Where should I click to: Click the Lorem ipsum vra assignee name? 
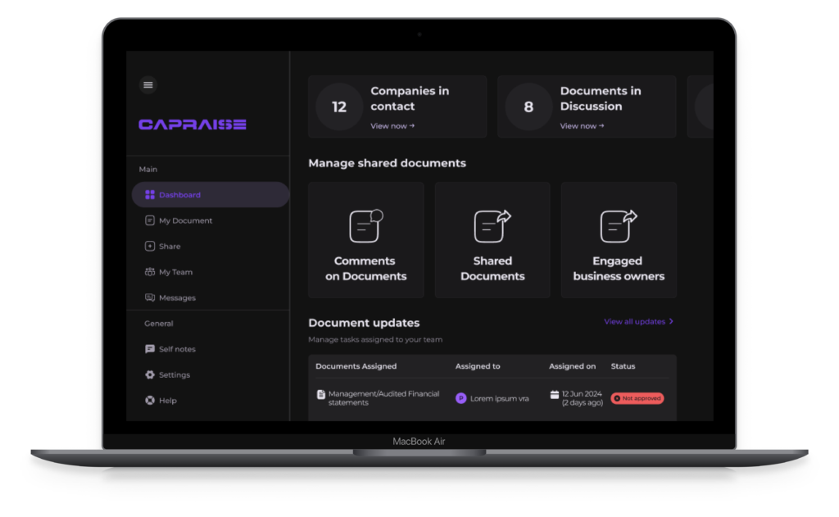point(499,398)
